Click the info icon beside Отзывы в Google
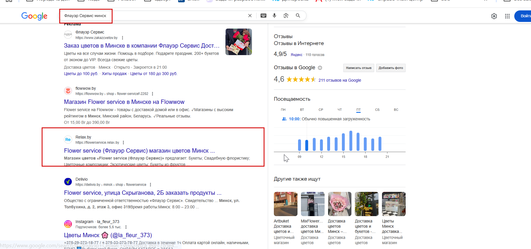Image resolution: width=531 pixels, height=249 pixels. (x=320, y=68)
